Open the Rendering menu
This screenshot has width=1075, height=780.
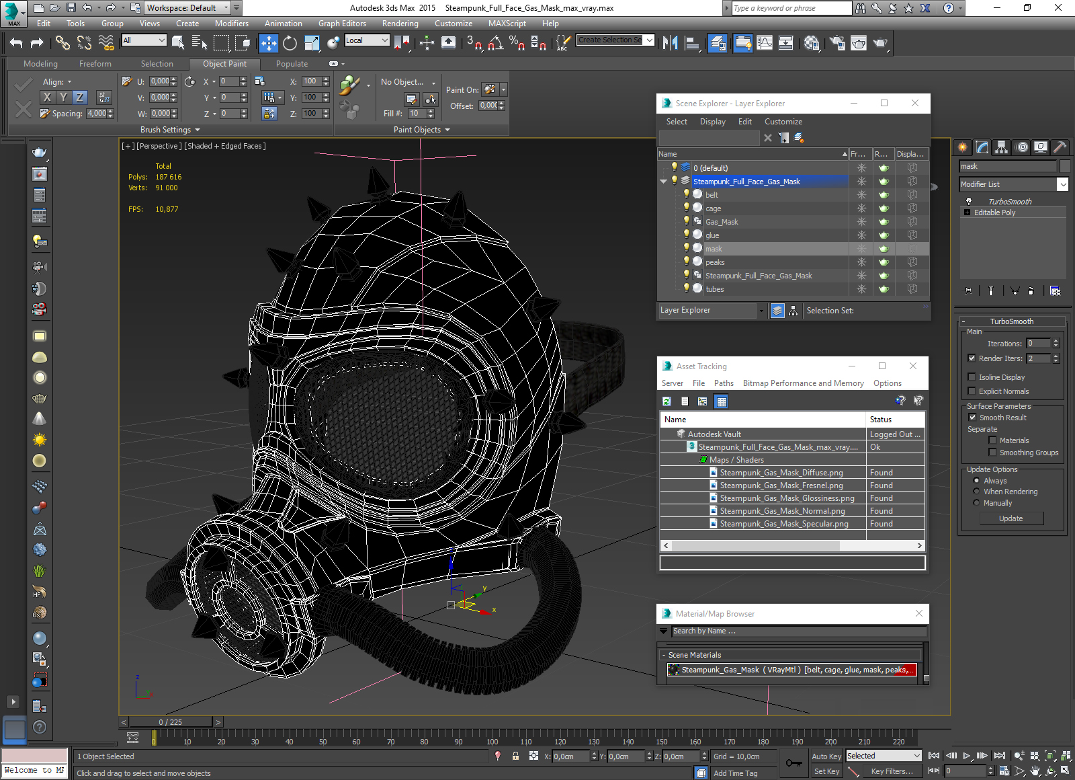(x=400, y=24)
